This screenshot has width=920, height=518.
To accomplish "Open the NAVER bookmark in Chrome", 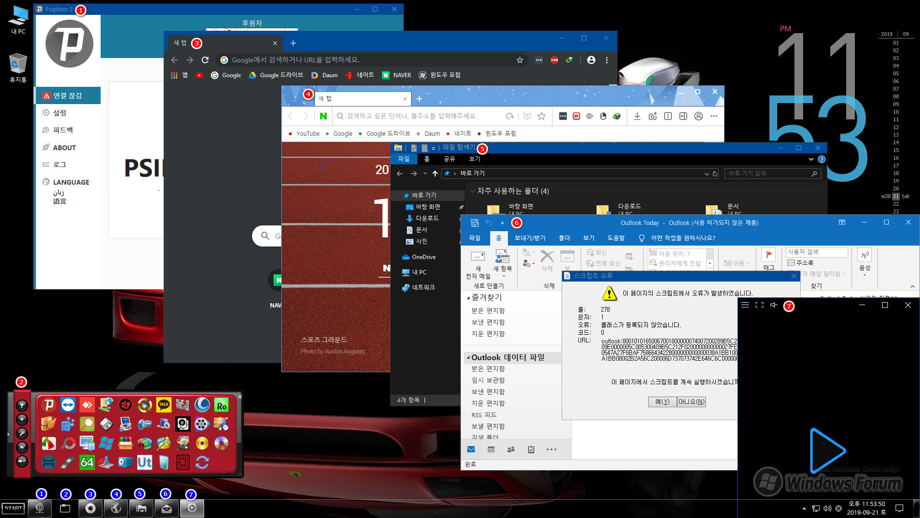I will pos(397,75).
